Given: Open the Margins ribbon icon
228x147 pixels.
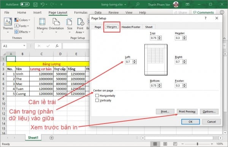Looking at the screenshot, I should (x=42, y=22).
